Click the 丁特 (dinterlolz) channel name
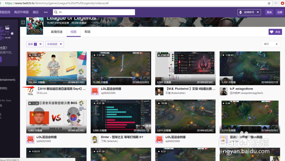 pyautogui.click(x=109, y=141)
